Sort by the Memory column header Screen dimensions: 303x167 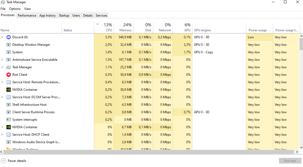[x=124, y=28]
